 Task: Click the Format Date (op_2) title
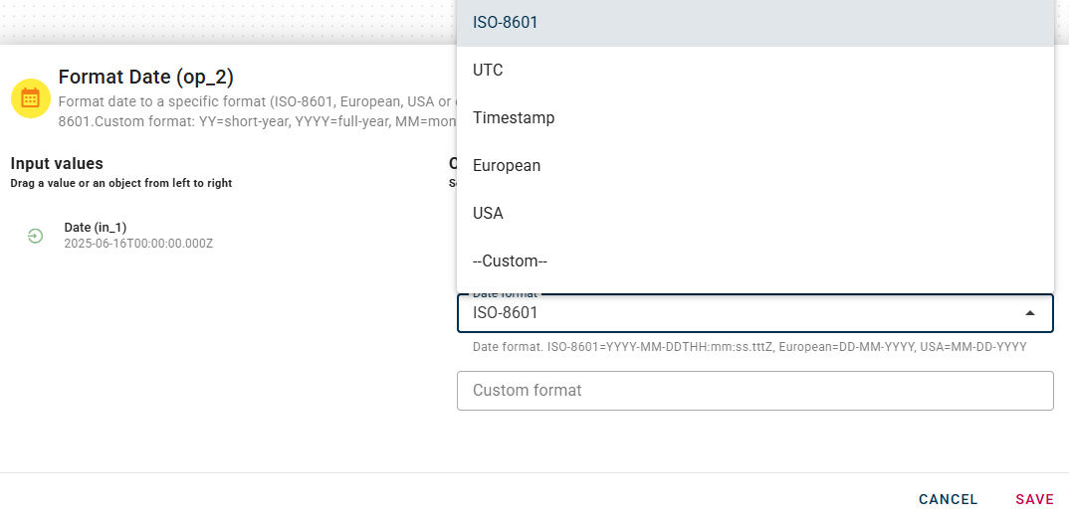point(146,78)
